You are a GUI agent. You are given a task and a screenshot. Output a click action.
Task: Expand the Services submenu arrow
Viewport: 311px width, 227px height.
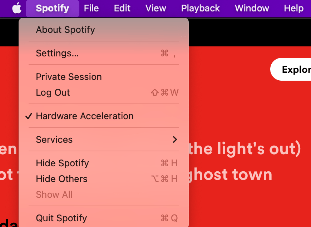(175, 140)
